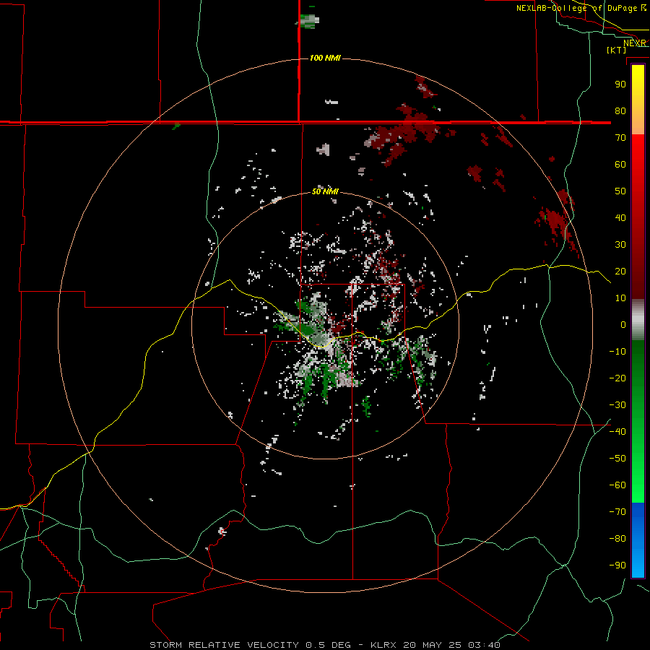The height and width of the screenshot is (650, 650).
Task: Click the 0 knot scale label
Action: pyautogui.click(x=623, y=325)
